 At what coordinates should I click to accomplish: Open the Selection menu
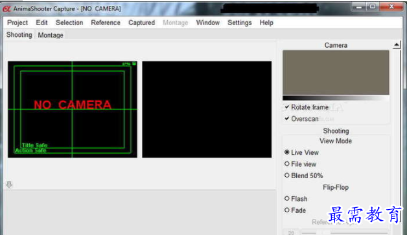[69, 23]
